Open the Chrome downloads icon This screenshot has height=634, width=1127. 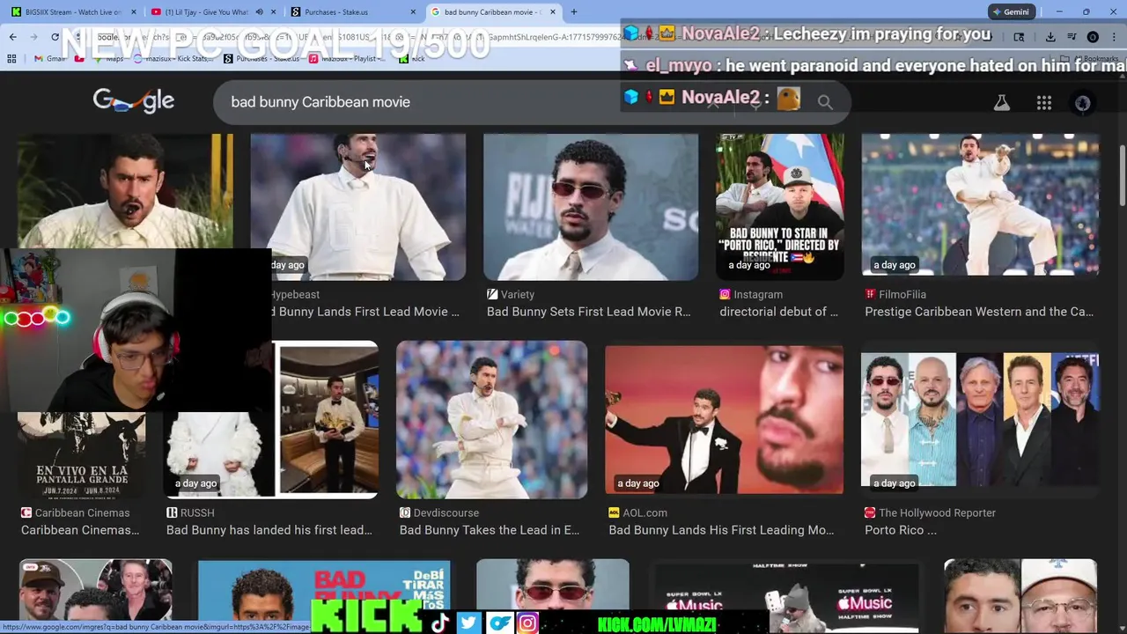[x=1050, y=37]
